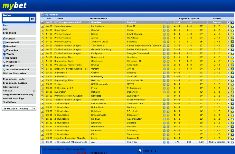Toggle the Fußball section header checkbox
The height and width of the screenshot is (154, 235).
tap(42, 15)
